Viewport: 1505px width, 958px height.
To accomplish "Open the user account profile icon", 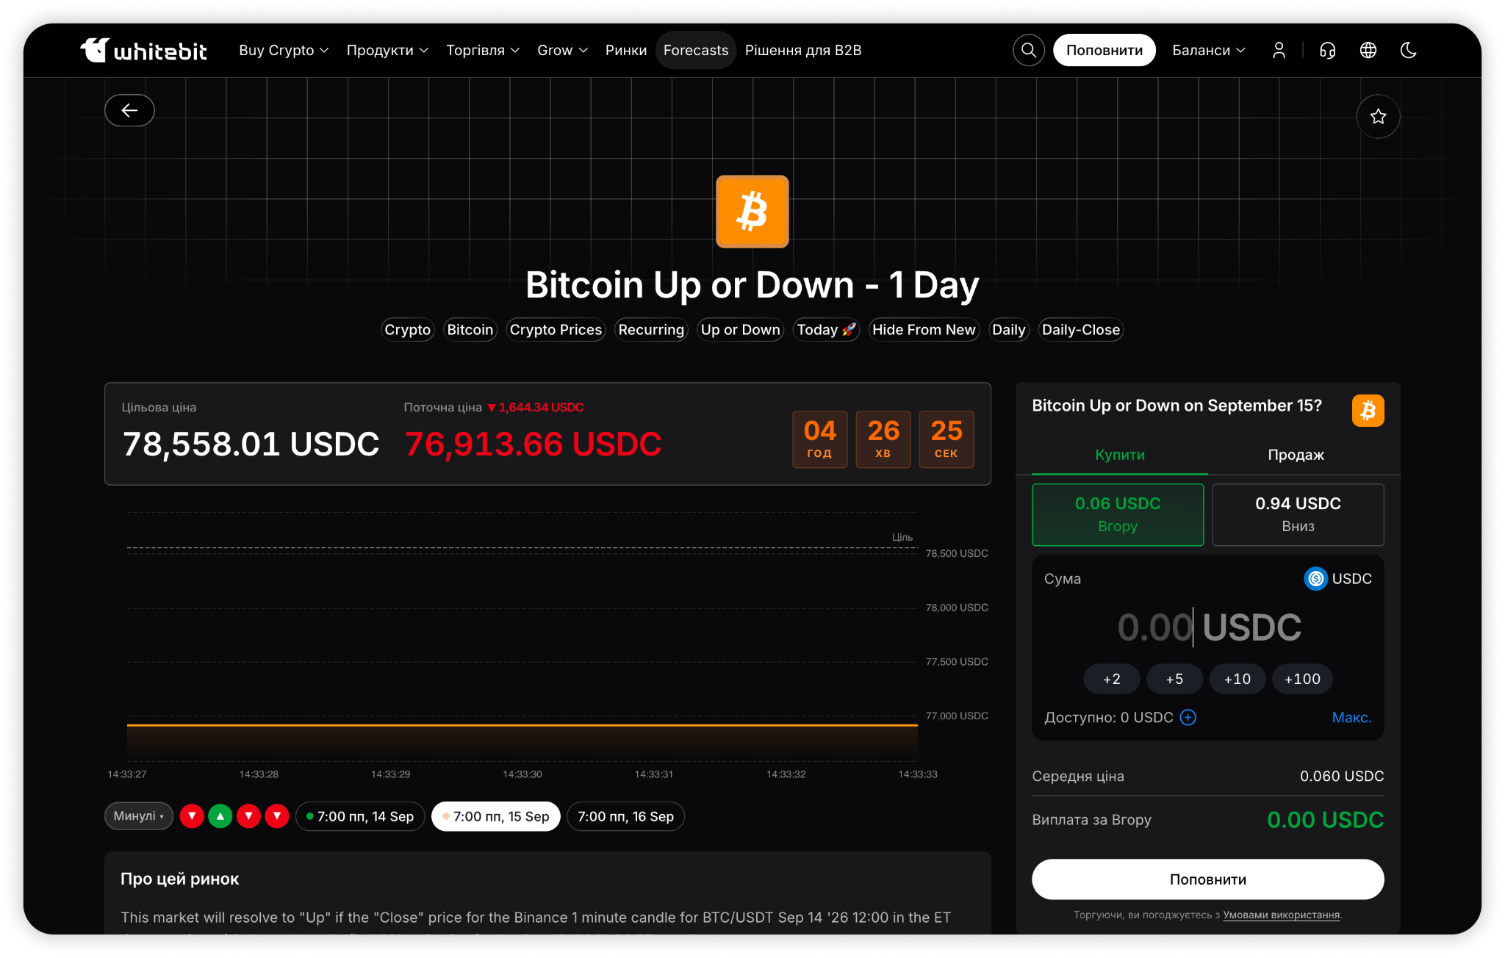I will click(1279, 50).
